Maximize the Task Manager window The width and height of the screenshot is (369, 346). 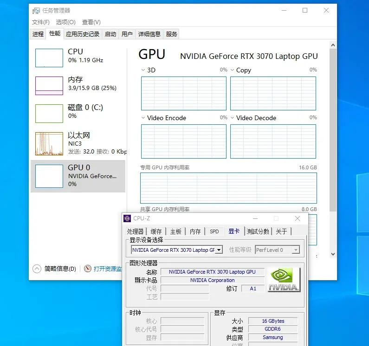[305, 10]
